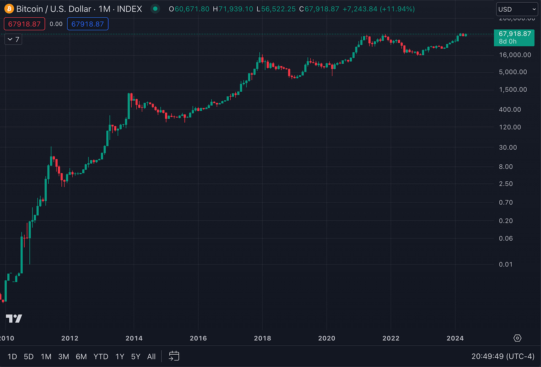Enable the 1D timeframe
Screen dimensions: 541x367
12,356
